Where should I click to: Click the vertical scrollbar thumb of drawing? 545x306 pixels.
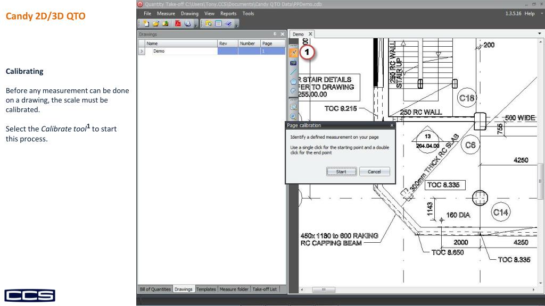point(540,181)
